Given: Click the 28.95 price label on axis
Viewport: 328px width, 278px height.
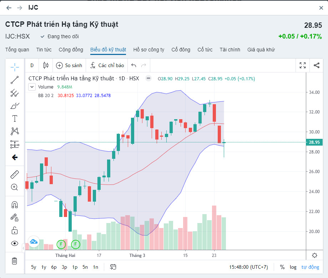Looking at the screenshot, I should click(x=314, y=142).
